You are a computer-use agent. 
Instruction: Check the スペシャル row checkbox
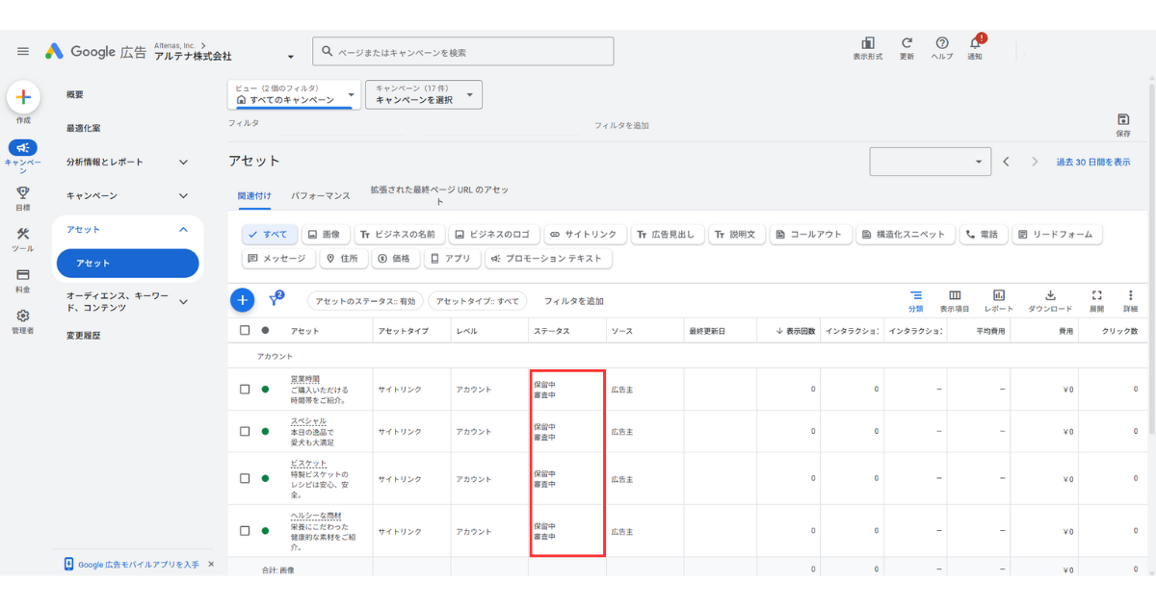[x=245, y=431]
